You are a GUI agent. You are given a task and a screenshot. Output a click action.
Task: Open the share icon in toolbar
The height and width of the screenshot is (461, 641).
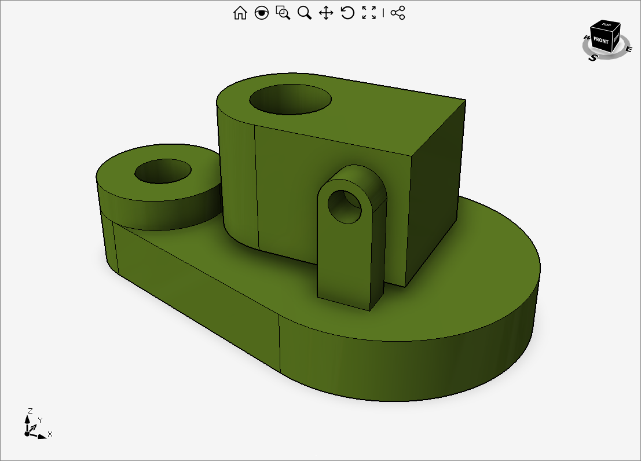[x=398, y=13]
